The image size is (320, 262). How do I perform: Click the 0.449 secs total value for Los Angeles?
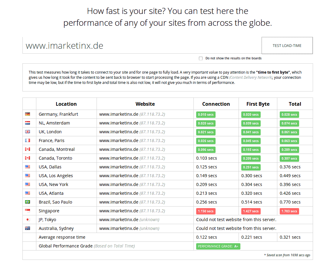click(290, 176)
